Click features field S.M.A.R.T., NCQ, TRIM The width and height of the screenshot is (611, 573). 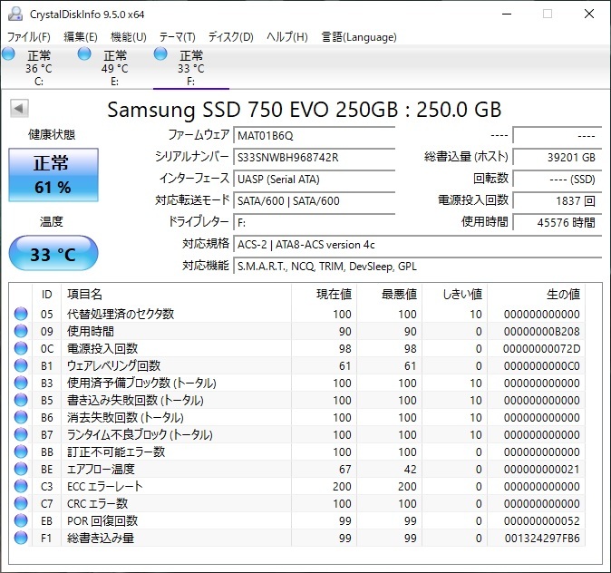pos(417,267)
